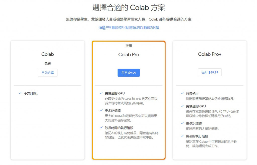This screenshot has height=165, width=257.
Task: Choose the 每月 $49.99 Colab Pro+ button
Action: tap(210, 72)
